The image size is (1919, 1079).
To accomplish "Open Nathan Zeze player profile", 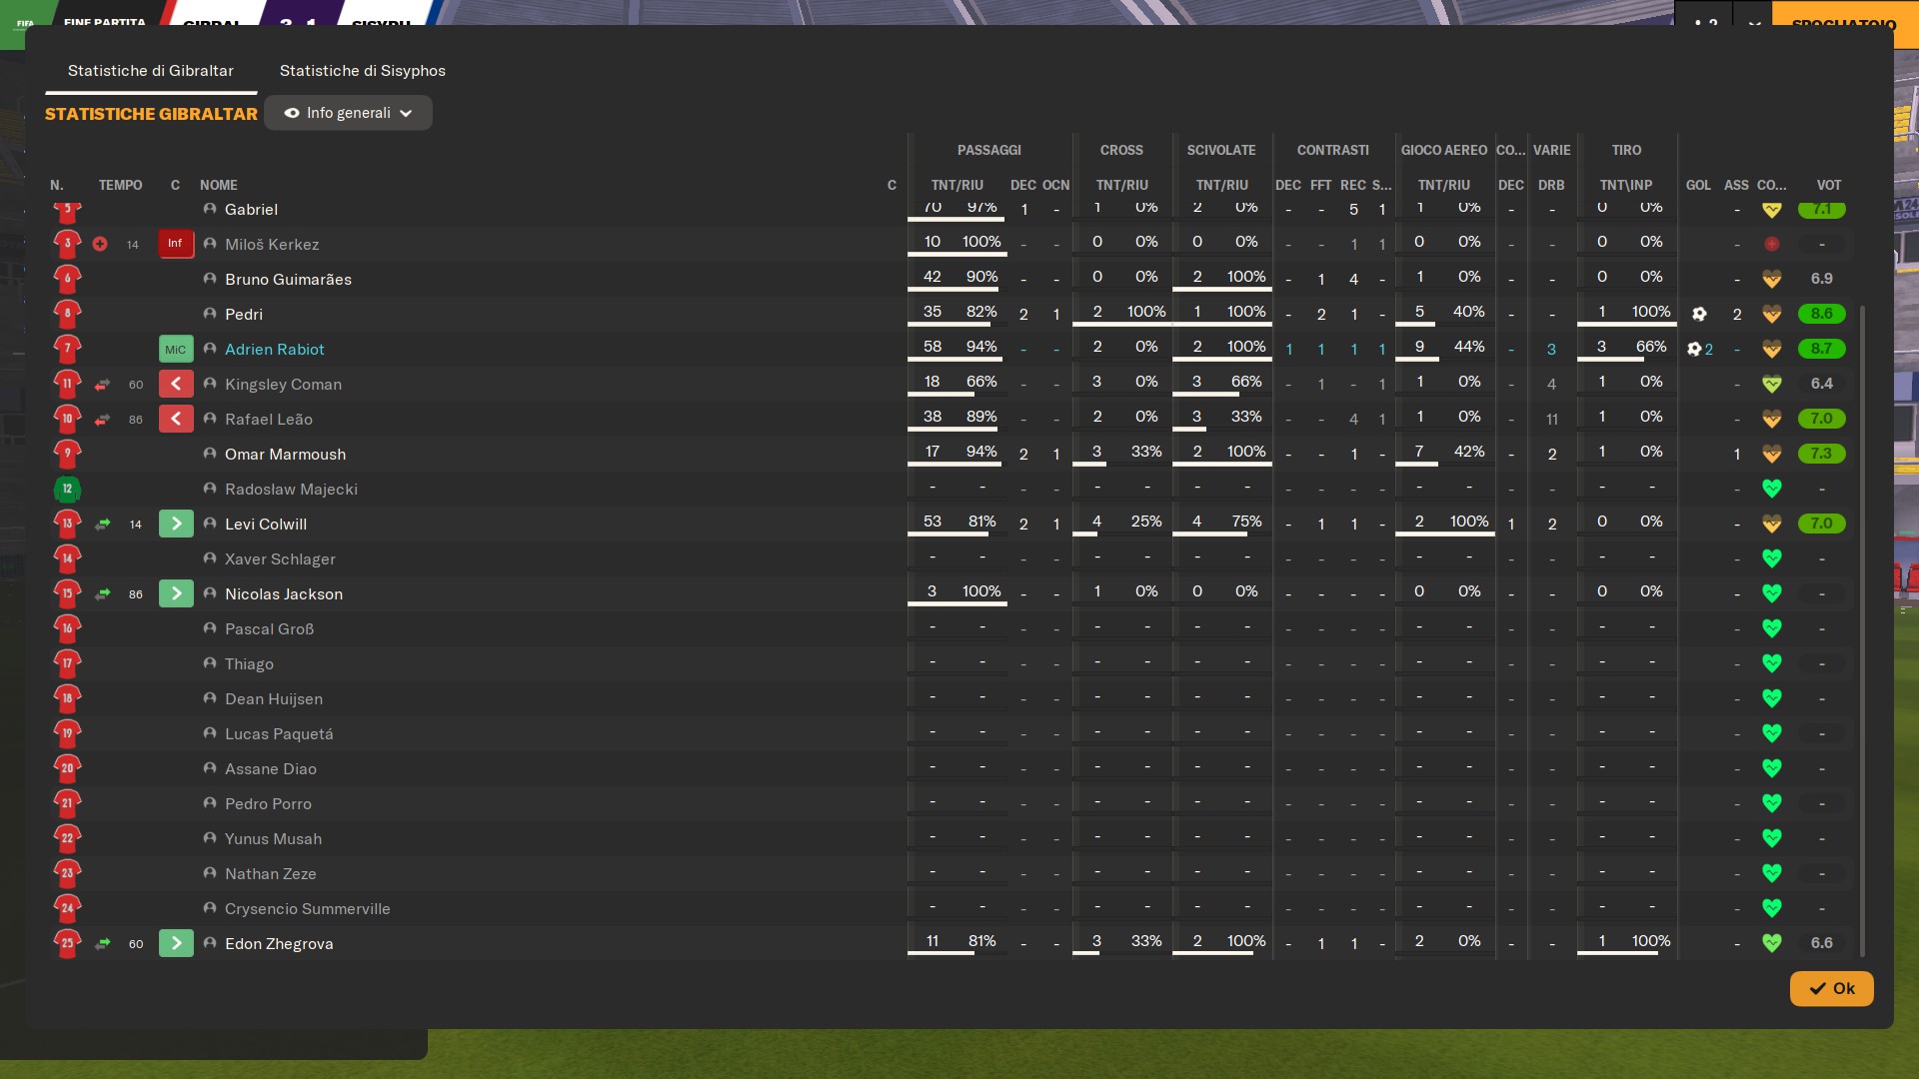I will (271, 874).
